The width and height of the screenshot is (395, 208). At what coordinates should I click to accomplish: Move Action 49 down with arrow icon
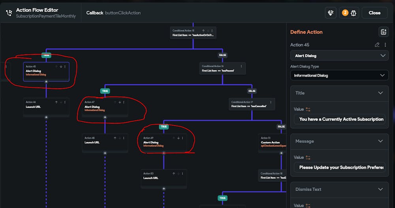pos(179,138)
